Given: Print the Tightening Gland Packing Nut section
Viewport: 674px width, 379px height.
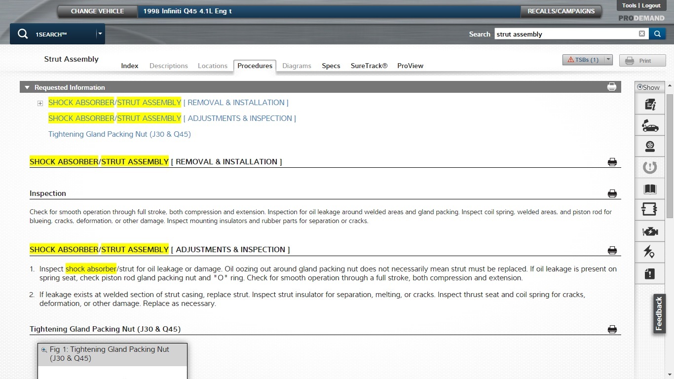Looking at the screenshot, I should click(612, 329).
